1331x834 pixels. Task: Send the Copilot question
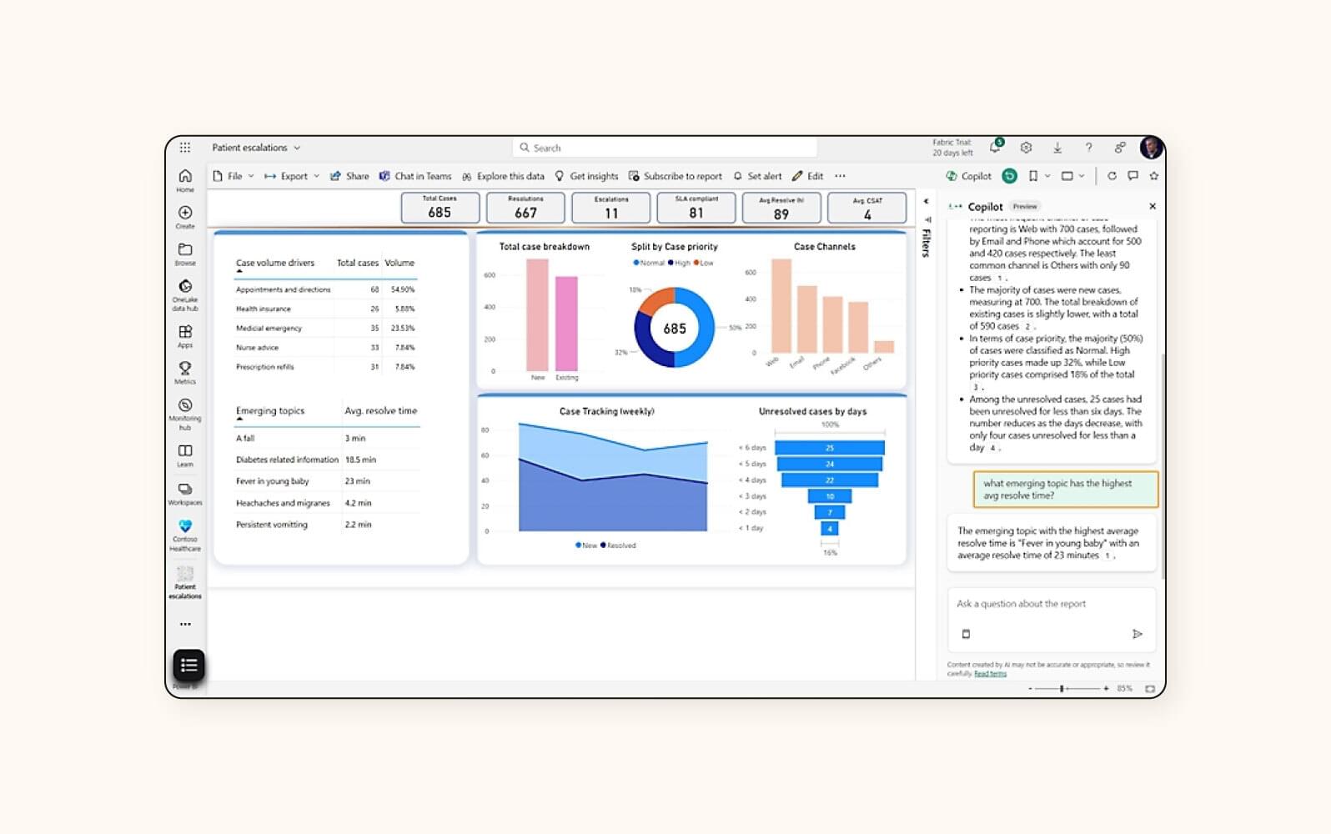[x=1137, y=634]
